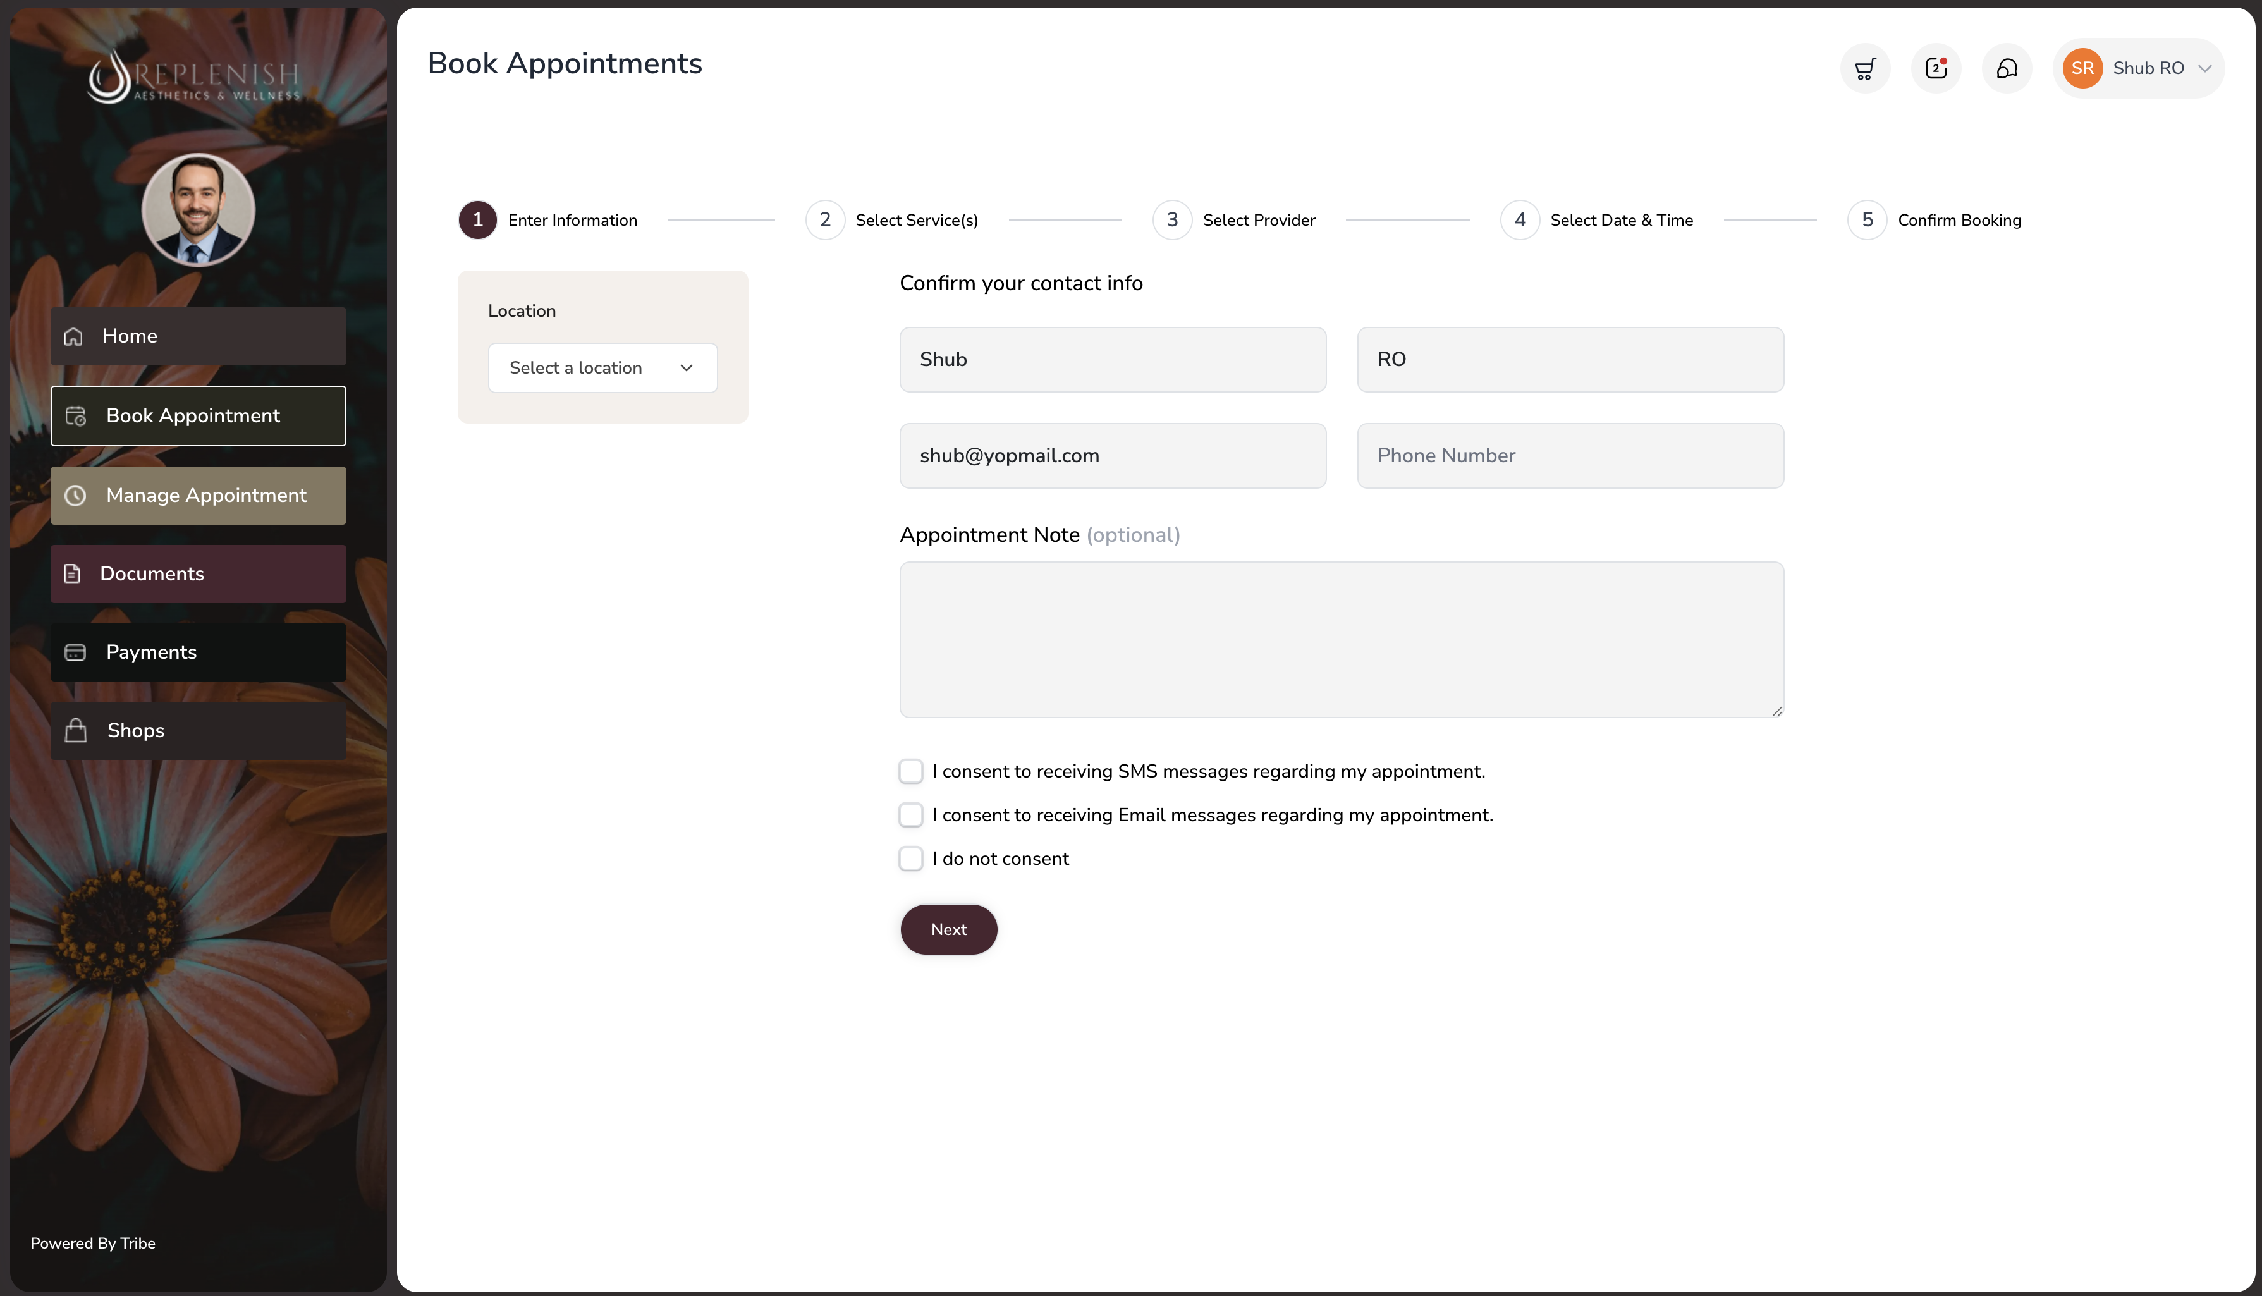Screen dimensions: 2262x1296
Task: Enable SMS messages consent checkbox
Action: click(910, 772)
